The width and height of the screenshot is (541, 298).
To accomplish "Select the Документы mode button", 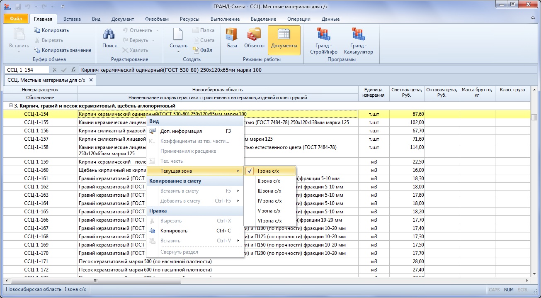I will pos(284,39).
